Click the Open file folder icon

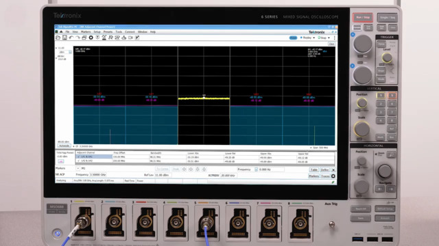(x=58, y=38)
